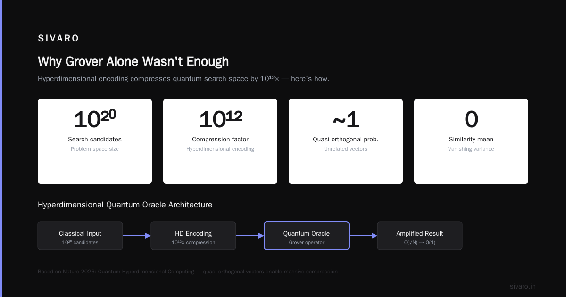Select the Compression factor stat card
Viewport: 566px width, 297px height.
(x=220, y=141)
